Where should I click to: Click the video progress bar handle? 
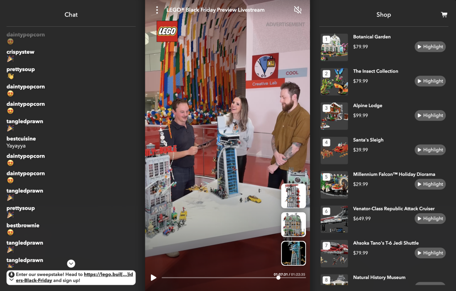(278, 278)
